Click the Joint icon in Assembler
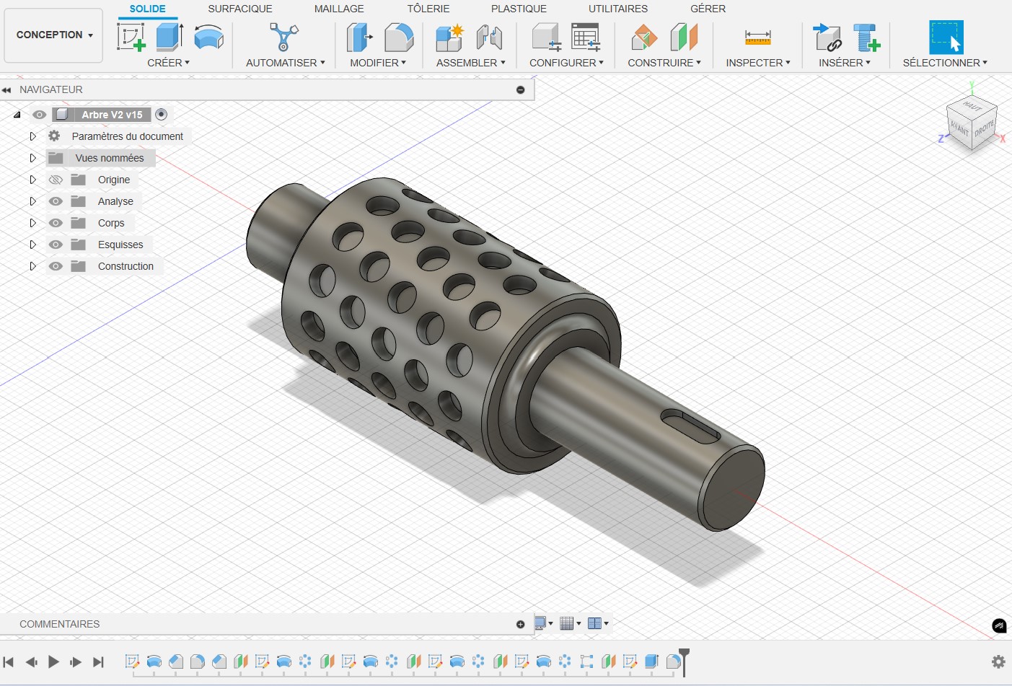The image size is (1012, 686). 489,37
